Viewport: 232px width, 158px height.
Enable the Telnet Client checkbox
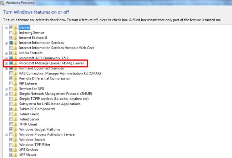11,114
